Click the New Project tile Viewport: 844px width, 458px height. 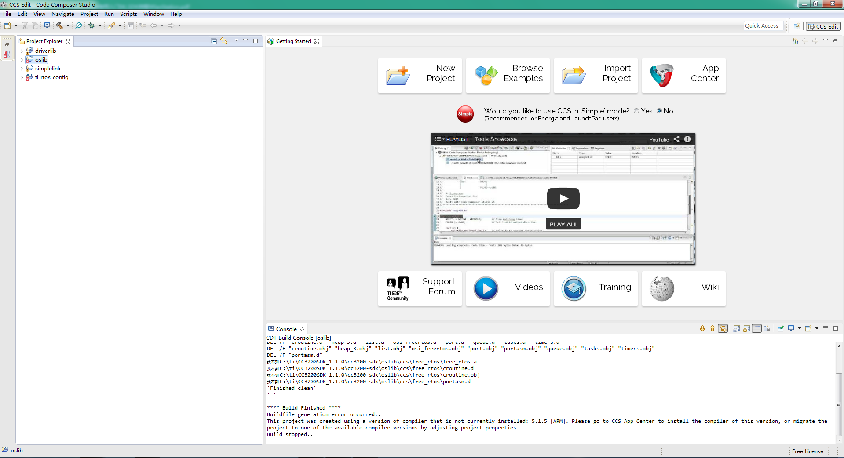click(x=420, y=75)
